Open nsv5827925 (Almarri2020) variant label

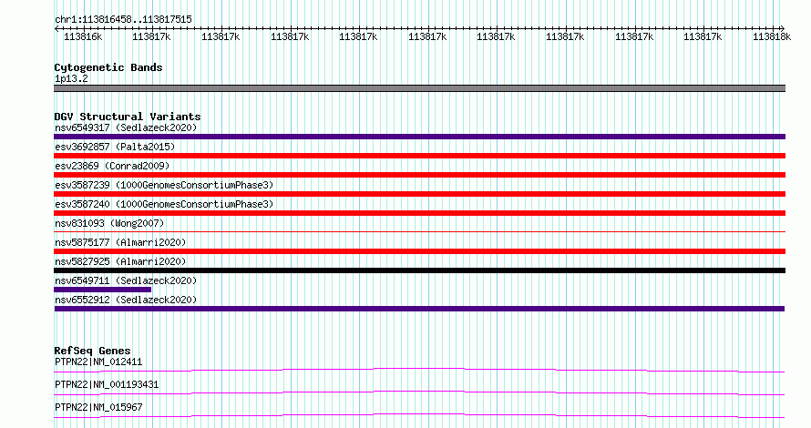click(x=120, y=261)
